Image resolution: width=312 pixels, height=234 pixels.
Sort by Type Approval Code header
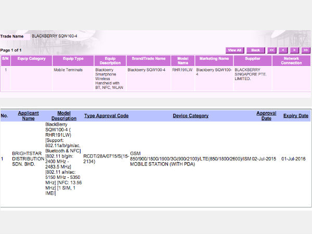(x=106, y=116)
